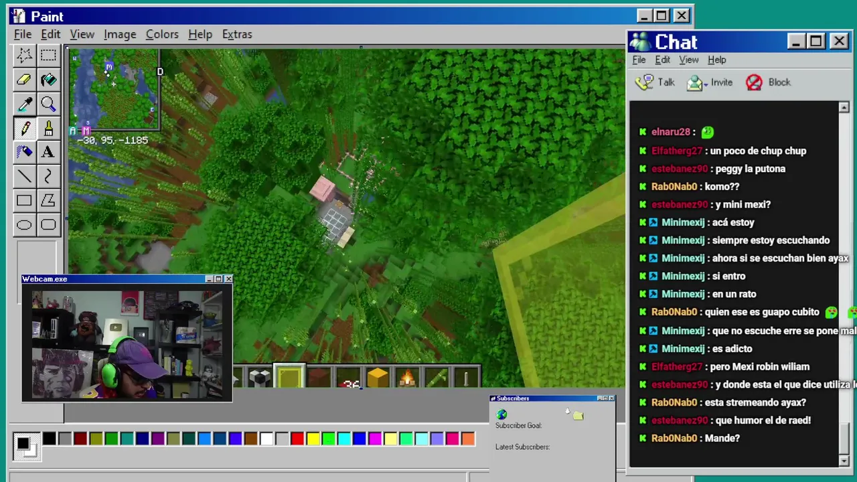Open the Extras menu

pos(237,34)
